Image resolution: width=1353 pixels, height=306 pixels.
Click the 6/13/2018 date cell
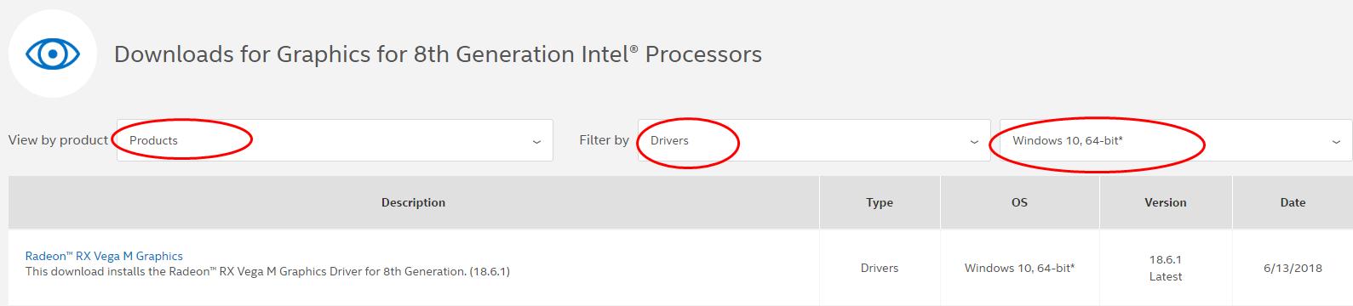point(1293,268)
